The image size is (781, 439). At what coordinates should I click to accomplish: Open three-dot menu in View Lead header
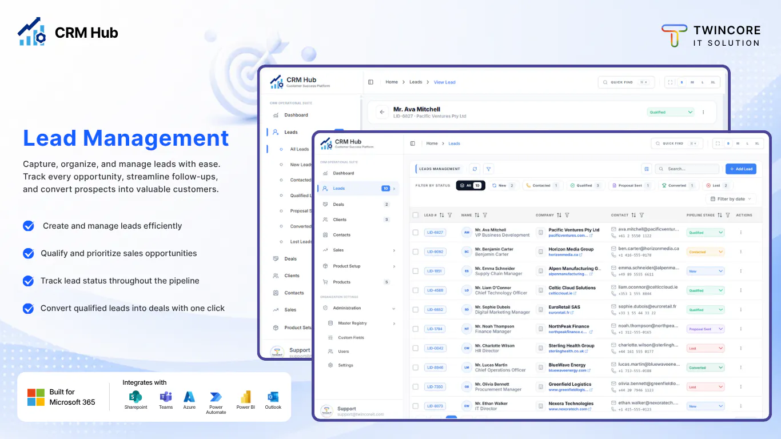(x=703, y=112)
